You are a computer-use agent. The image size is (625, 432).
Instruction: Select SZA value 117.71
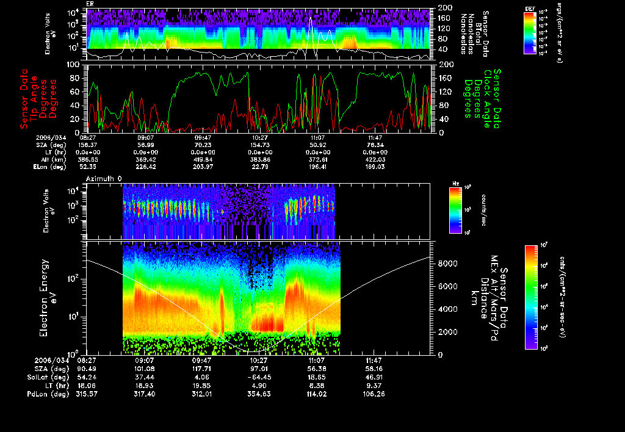pyautogui.click(x=202, y=369)
